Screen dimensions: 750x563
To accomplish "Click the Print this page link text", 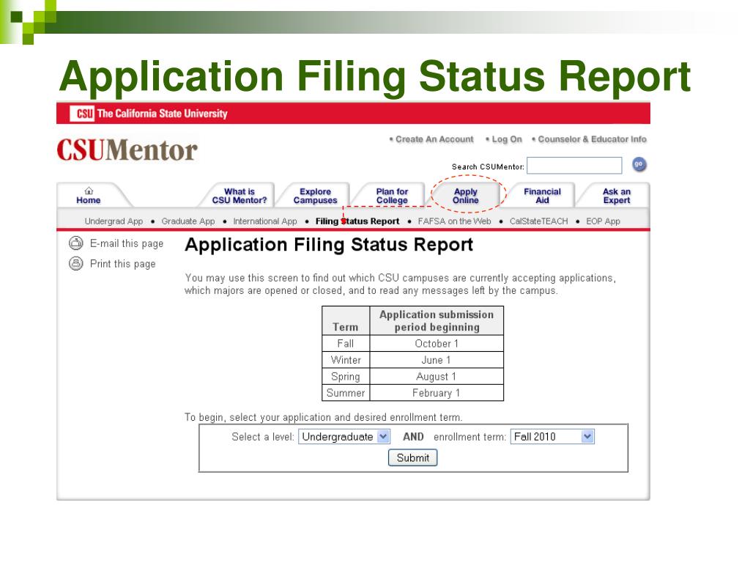I will click(123, 264).
